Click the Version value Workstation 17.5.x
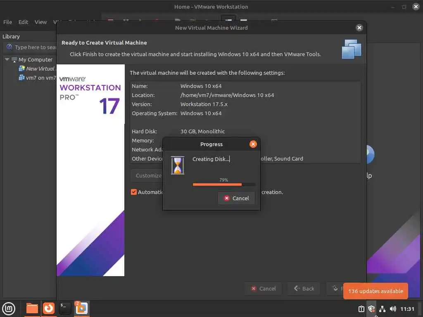423x317 pixels. (204, 104)
